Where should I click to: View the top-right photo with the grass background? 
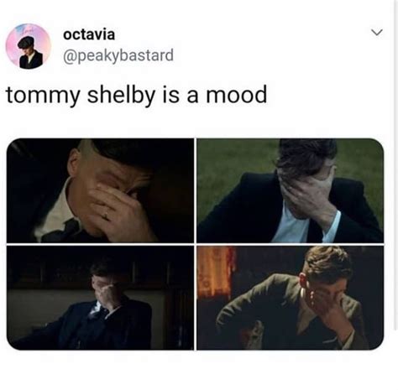[x=291, y=190]
